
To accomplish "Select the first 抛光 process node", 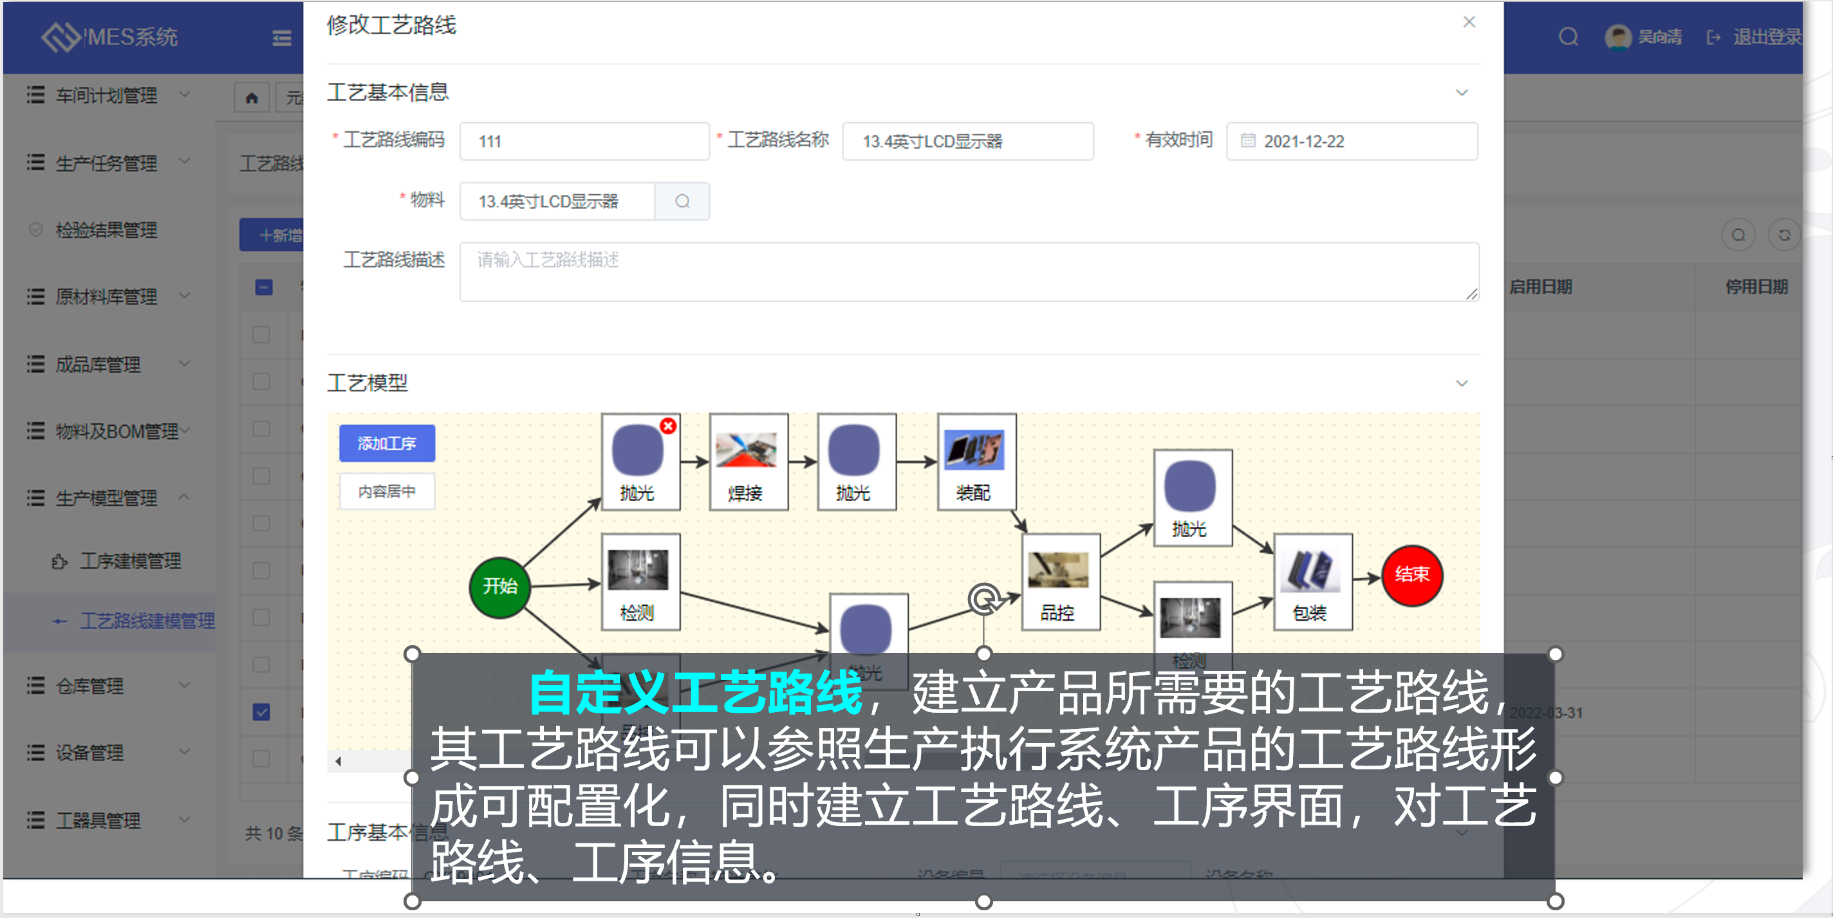I will coord(640,462).
